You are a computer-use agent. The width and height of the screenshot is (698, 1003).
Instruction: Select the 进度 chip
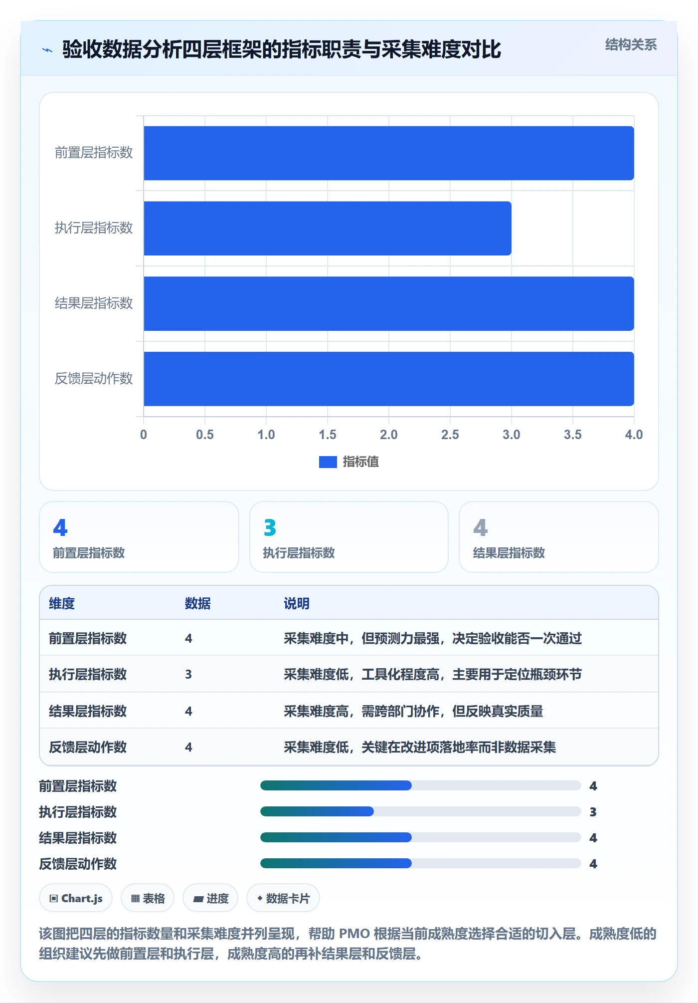point(210,898)
